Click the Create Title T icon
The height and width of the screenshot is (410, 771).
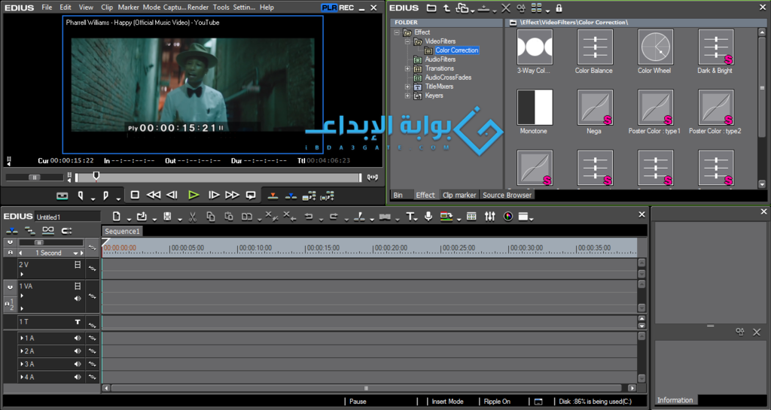click(x=410, y=217)
